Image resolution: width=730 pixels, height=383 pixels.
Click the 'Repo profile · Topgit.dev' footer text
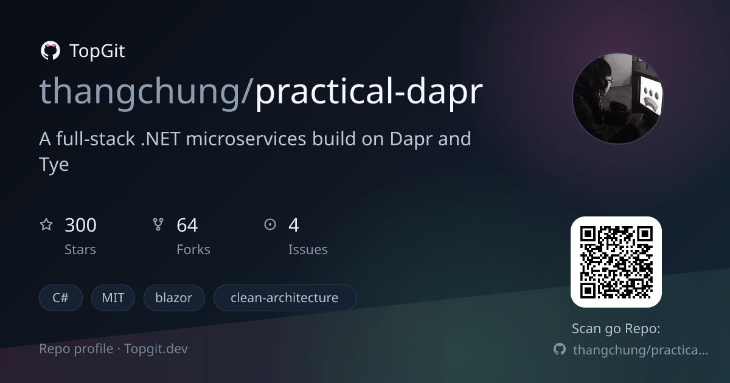click(113, 349)
